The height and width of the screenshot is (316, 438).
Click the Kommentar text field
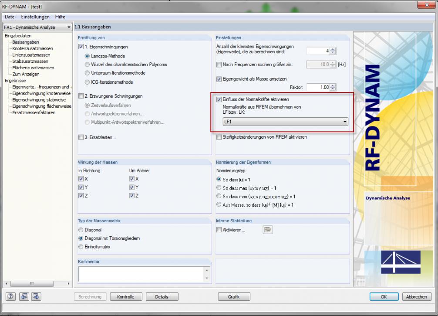pos(142,274)
